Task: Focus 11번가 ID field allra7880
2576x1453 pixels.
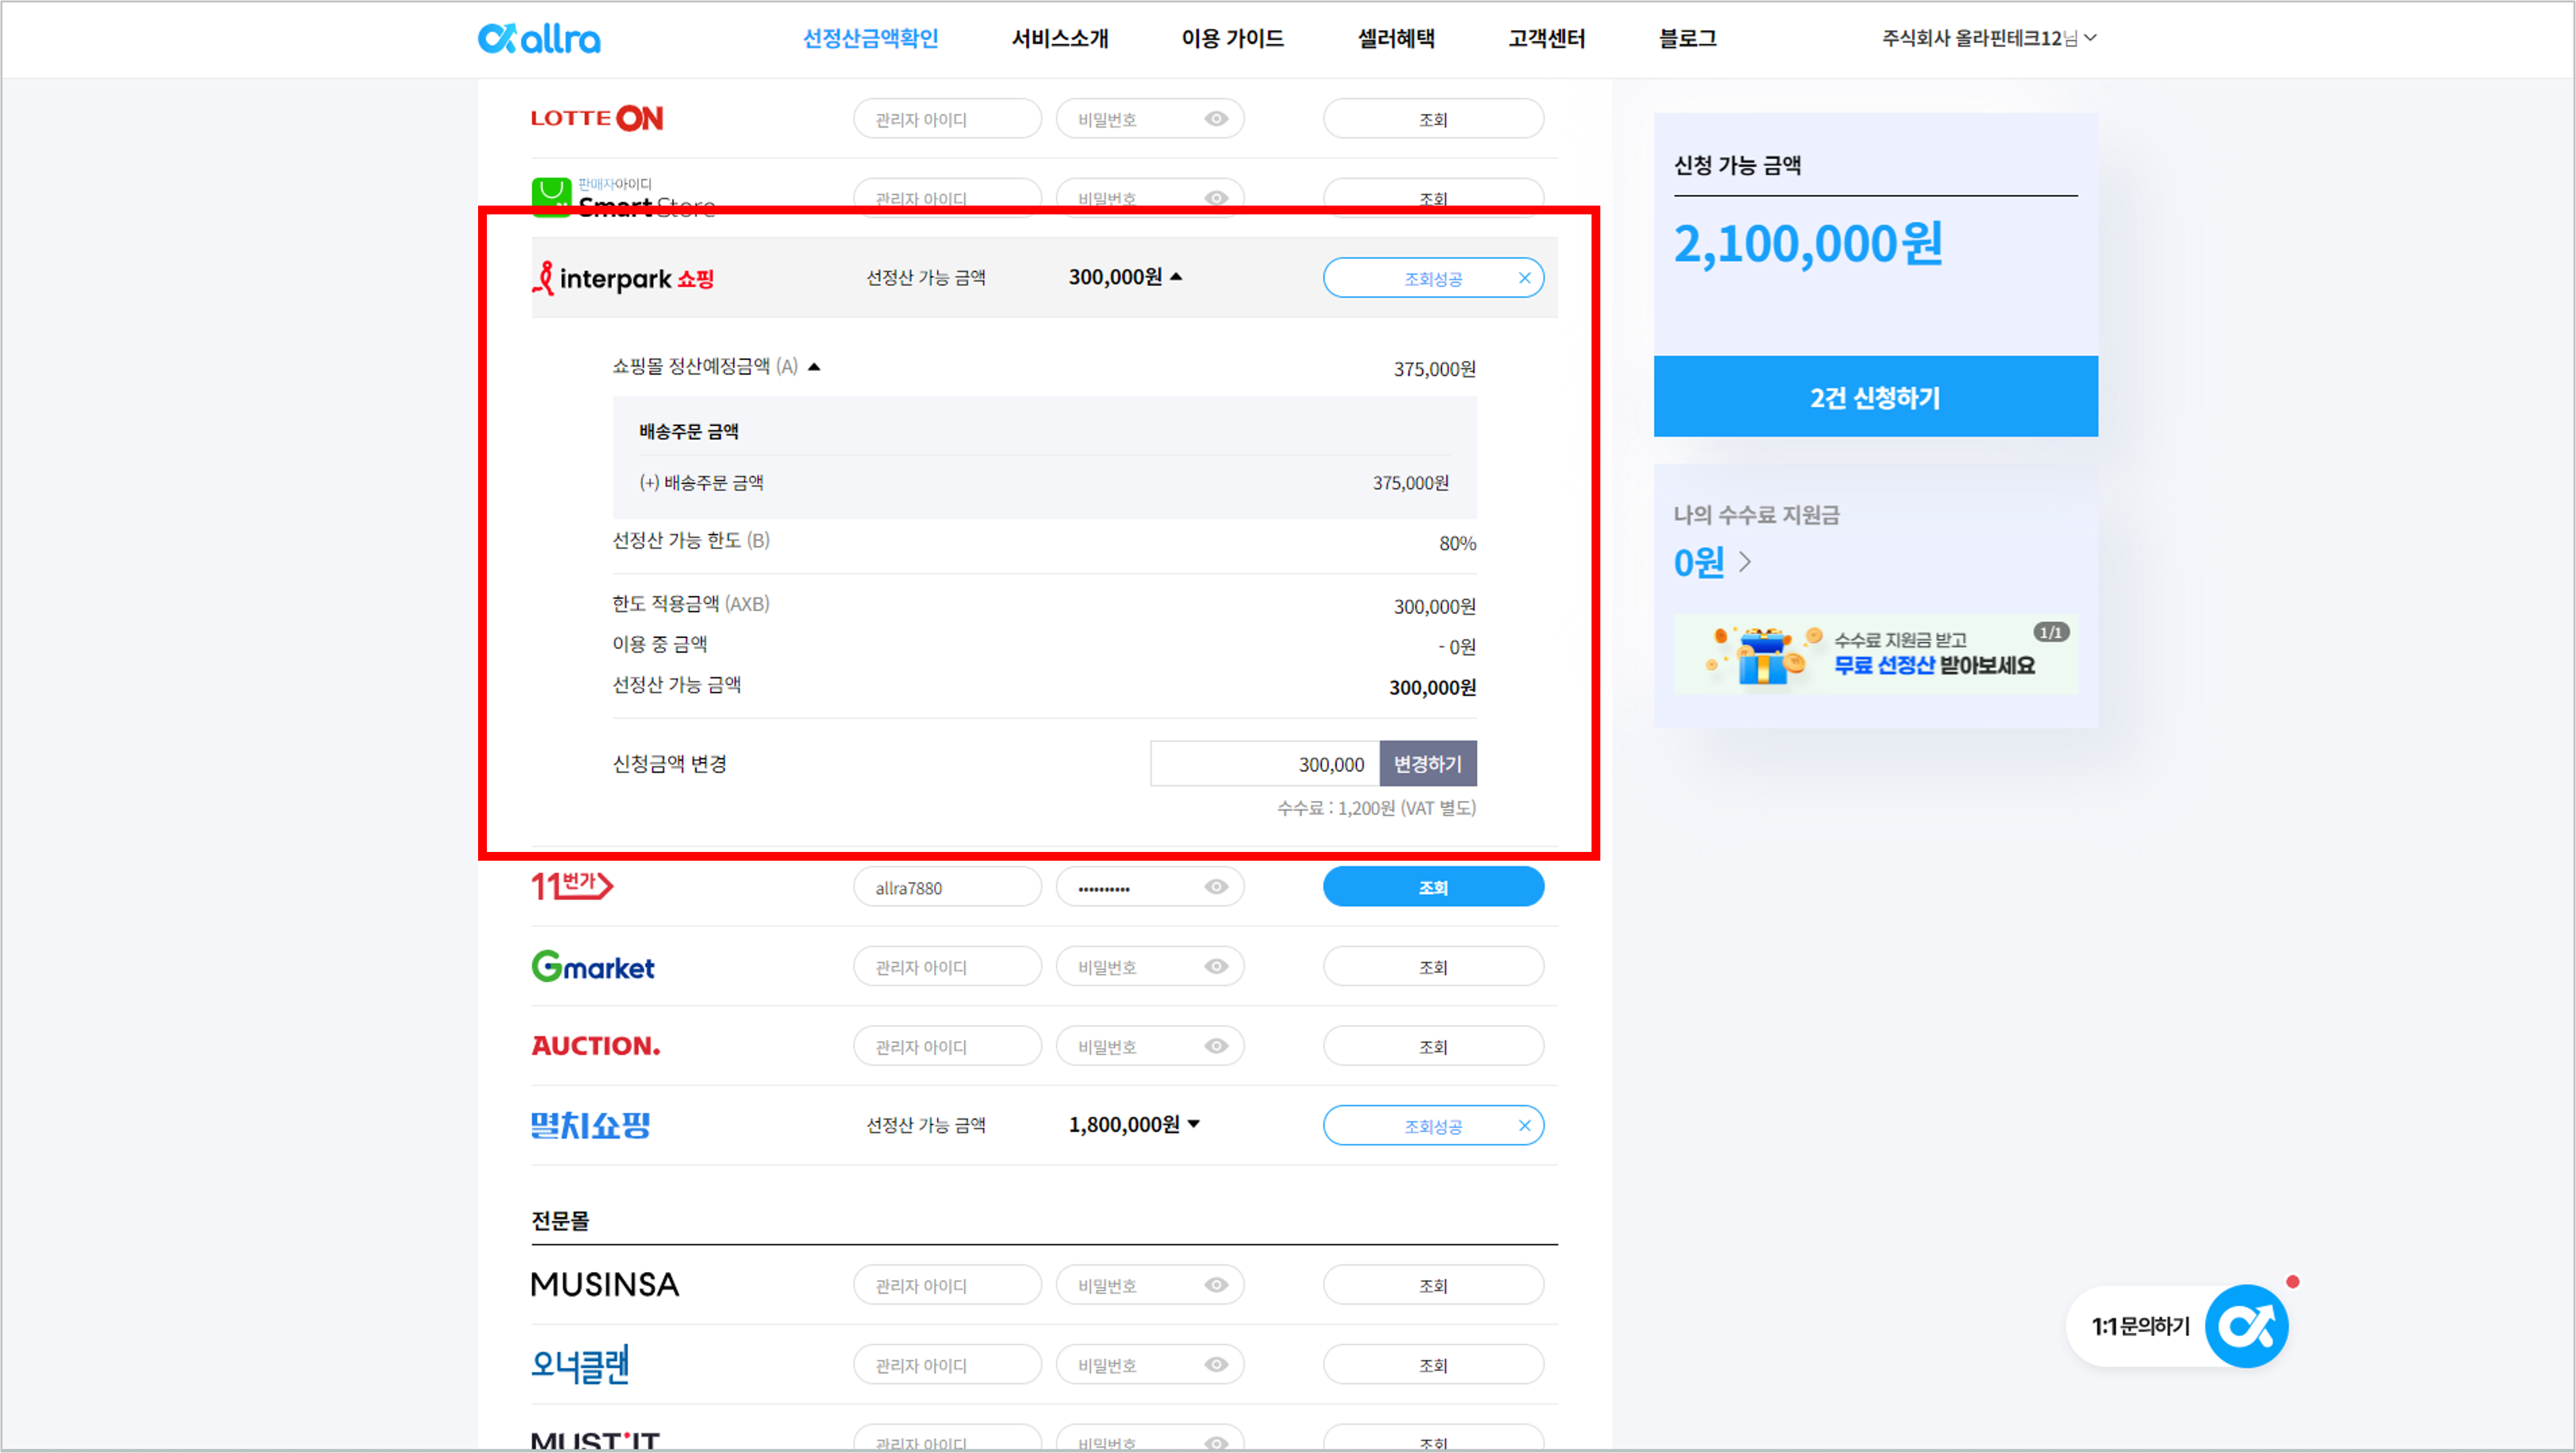Action: pyautogui.click(x=947, y=887)
